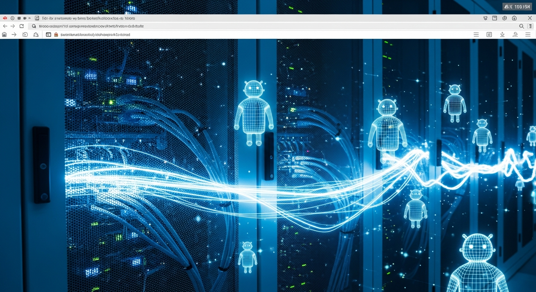Click the globe icon in the title bar

click(x=504, y=18)
